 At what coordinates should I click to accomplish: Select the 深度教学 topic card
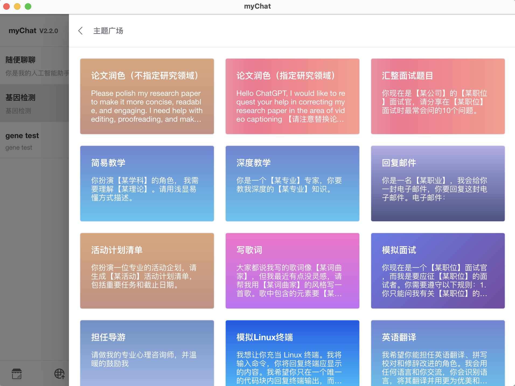[292, 184]
